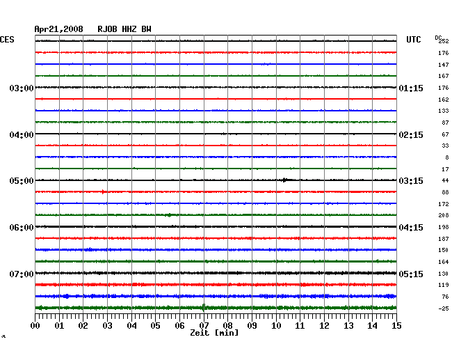The image size is (452, 344).
Task: Click the 00 minute axis tick label
Action: click(x=35, y=326)
